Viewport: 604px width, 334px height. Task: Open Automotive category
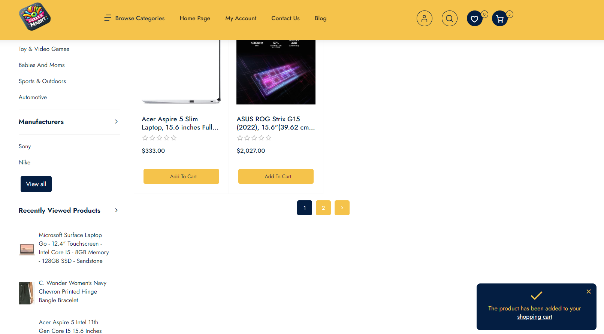click(x=33, y=97)
